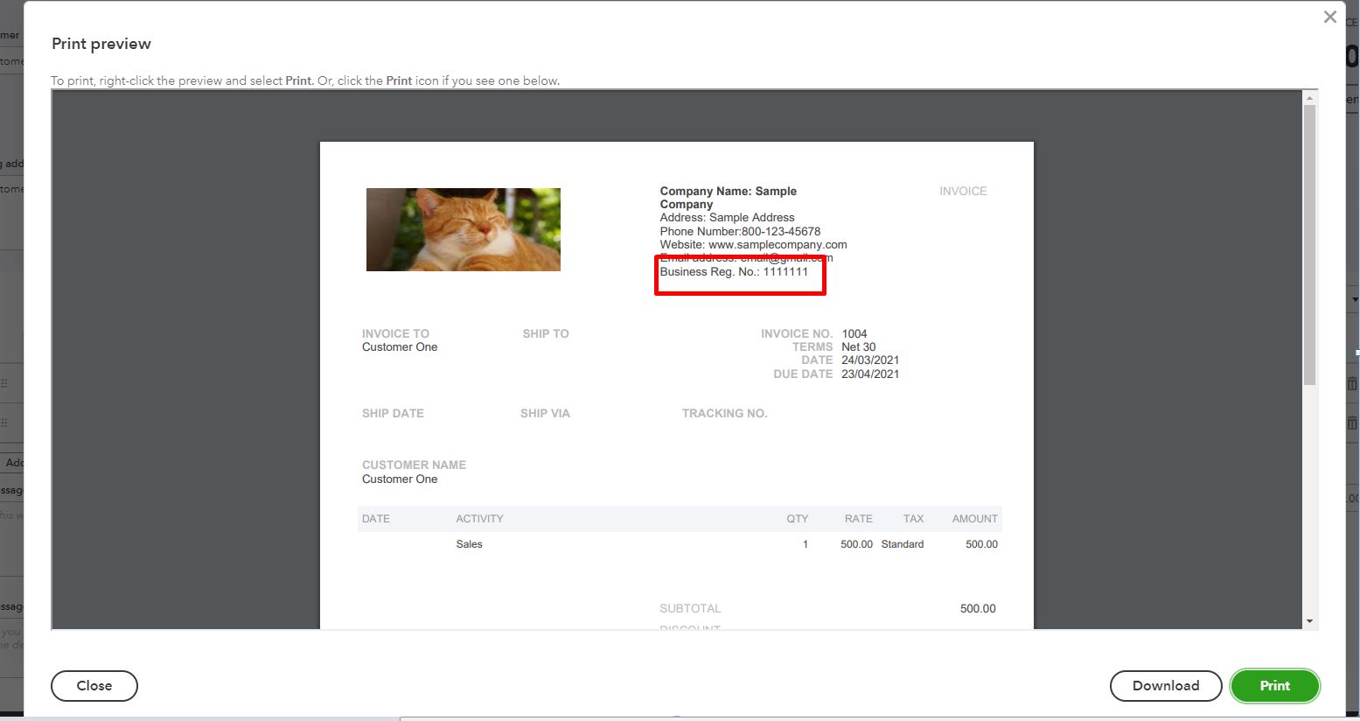The image size is (1360, 721).
Task: Click the preview vertical scrollbar thumb
Action: [x=1309, y=245]
